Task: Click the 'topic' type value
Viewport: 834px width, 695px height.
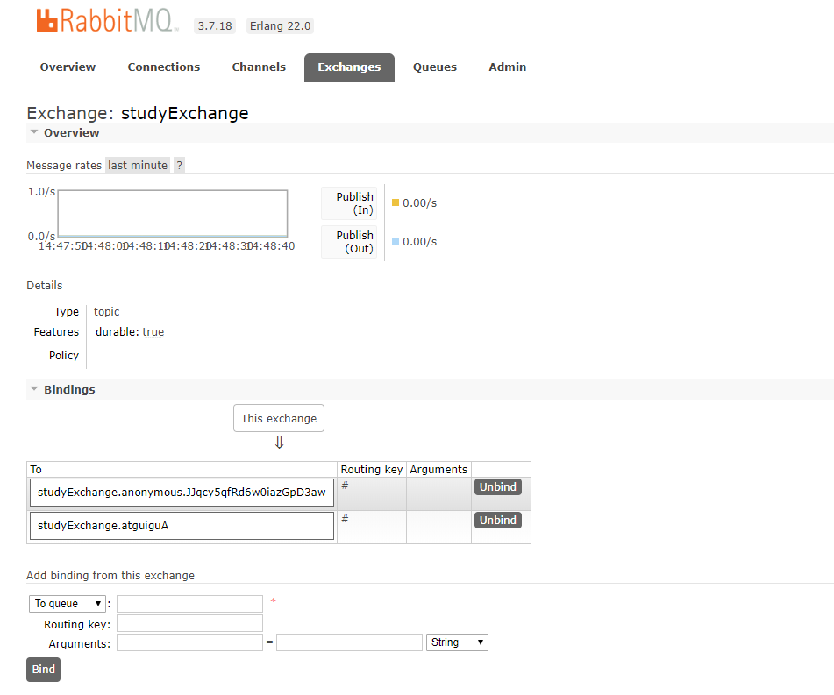Action: pos(106,312)
